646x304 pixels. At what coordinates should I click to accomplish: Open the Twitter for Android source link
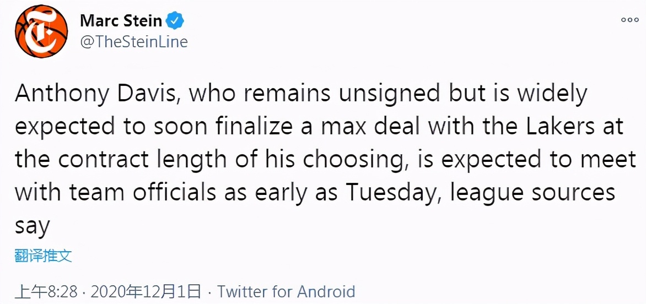pyautogui.click(x=286, y=292)
